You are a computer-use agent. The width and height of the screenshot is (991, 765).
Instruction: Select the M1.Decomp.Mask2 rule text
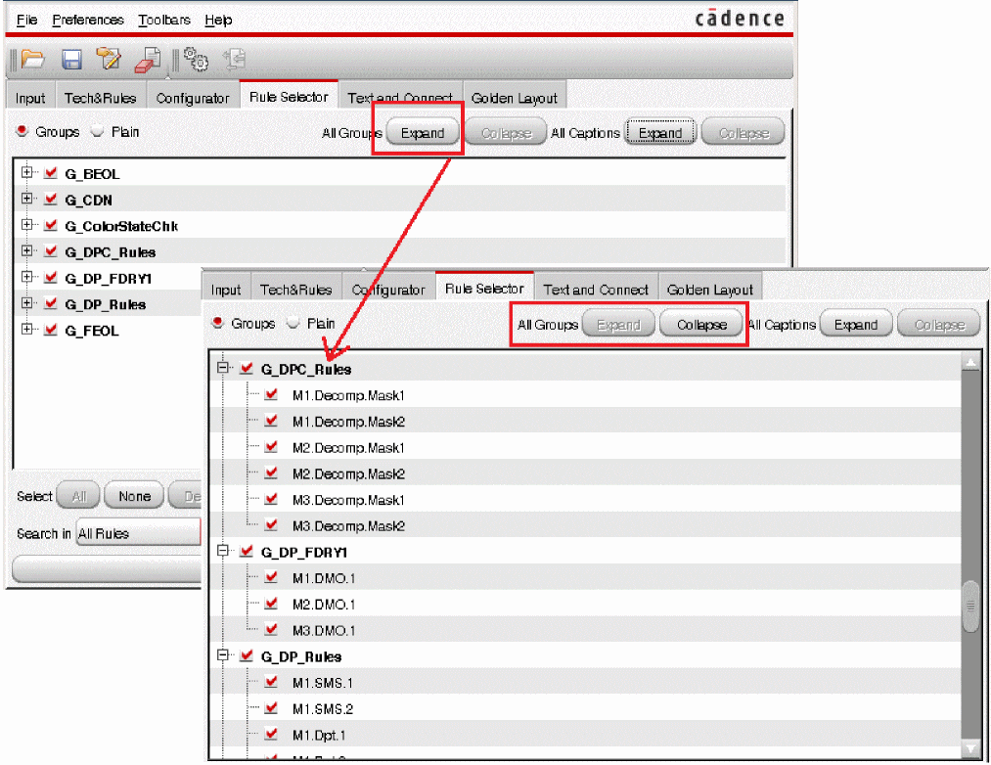click(x=348, y=422)
